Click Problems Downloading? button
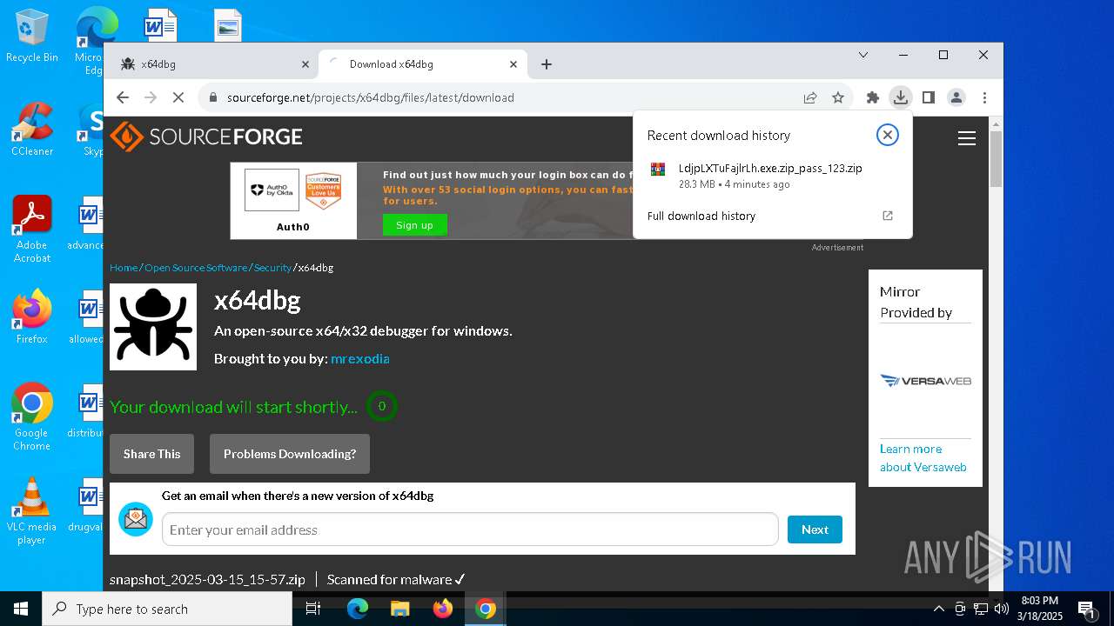 point(290,454)
